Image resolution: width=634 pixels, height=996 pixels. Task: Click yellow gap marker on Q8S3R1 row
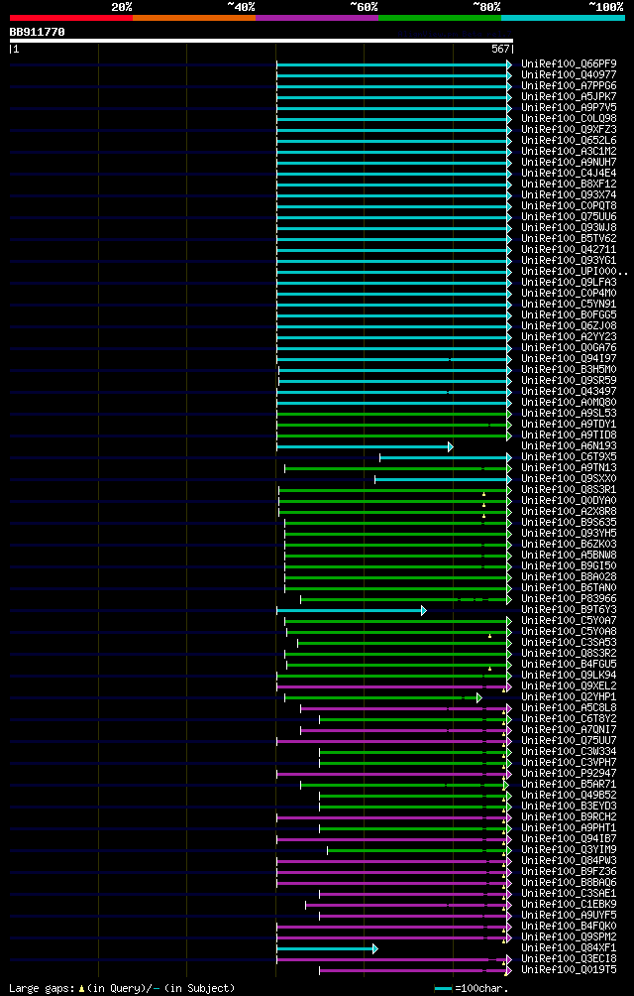483,494
